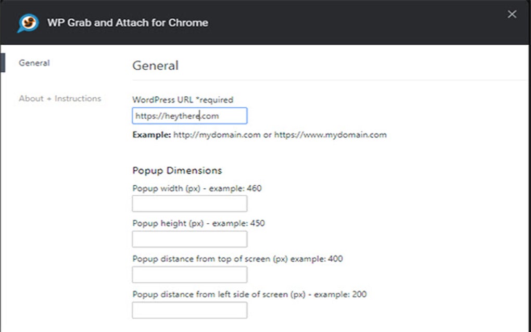Screen dimensions: 531x332
Task: Click the WordPress URL required label
Action: coord(183,99)
